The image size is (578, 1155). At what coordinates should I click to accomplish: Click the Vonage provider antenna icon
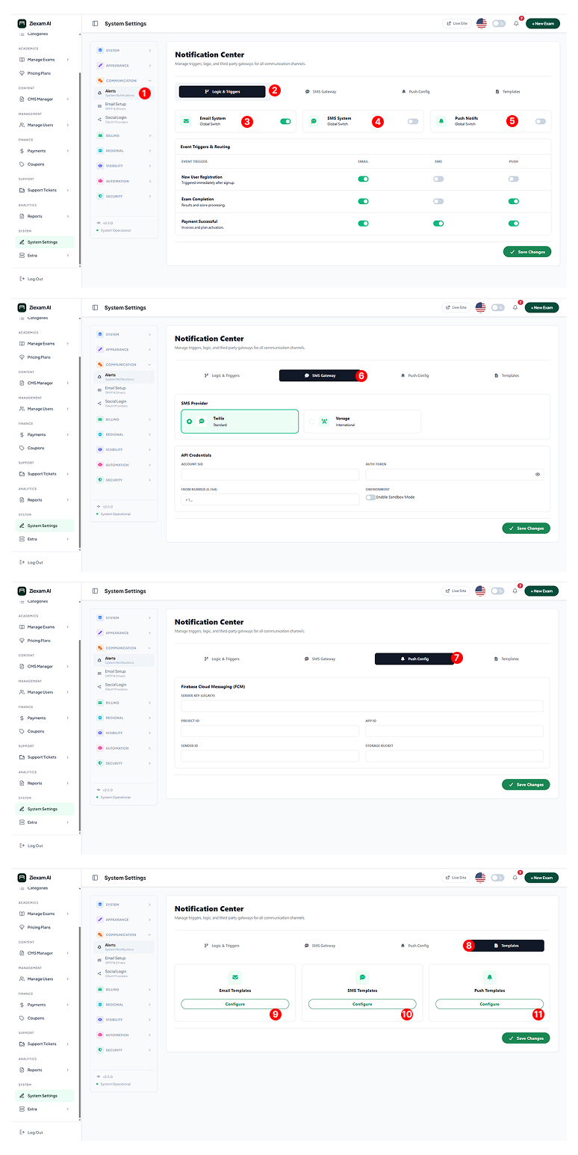324,422
